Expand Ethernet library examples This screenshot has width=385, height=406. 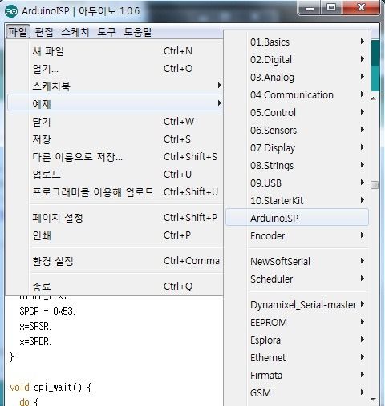297,357
